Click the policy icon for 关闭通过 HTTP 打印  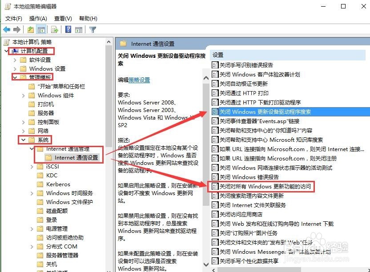pos(215,93)
